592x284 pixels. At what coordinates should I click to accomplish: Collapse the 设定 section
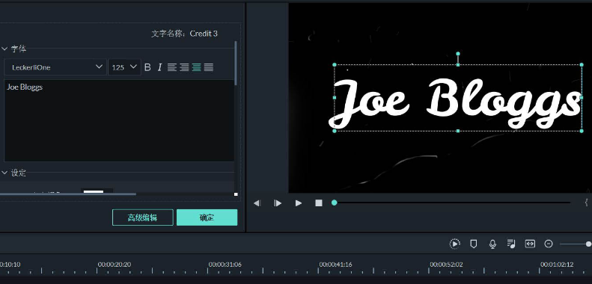point(4,173)
